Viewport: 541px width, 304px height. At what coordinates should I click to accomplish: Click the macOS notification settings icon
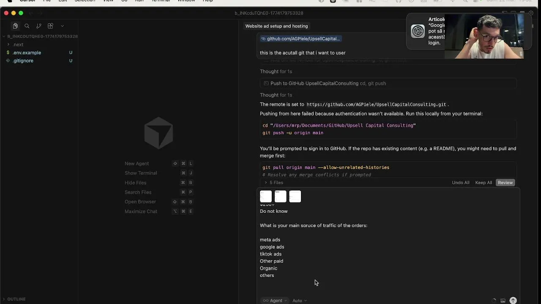(x=418, y=31)
